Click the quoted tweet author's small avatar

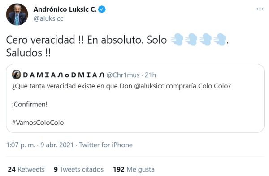[x=17, y=75]
